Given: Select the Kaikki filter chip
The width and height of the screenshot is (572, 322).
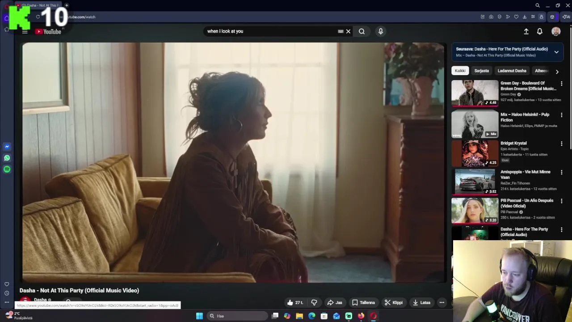Looking at the screenshot, I should [x=460, y=71].
